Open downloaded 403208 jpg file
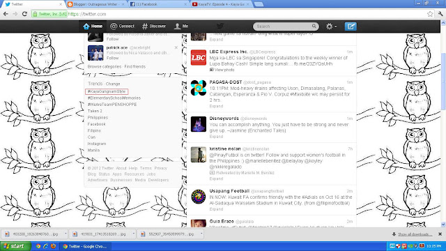Image resolution: width=446 pixels, height=251 pixels. pos(32,234)
